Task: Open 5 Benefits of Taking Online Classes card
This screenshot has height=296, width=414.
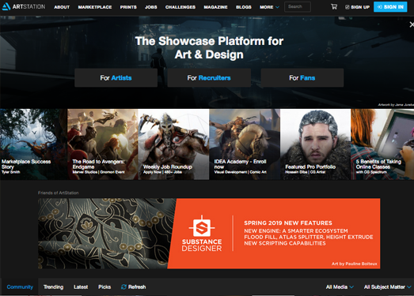Action: coord(382,144)
